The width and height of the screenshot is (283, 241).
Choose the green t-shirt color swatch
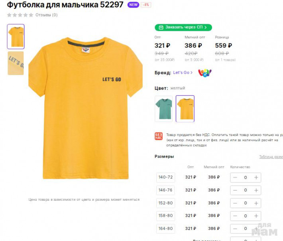point(163,109)
